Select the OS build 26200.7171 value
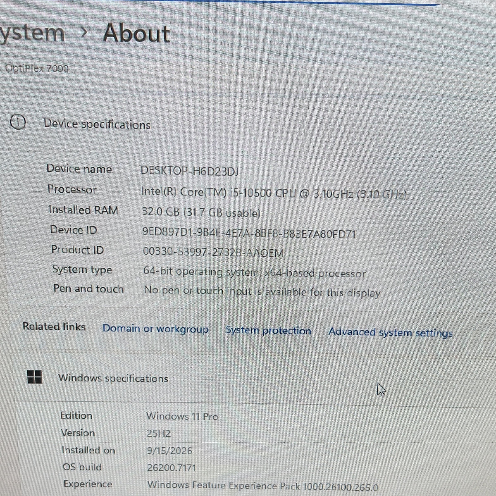This screenshot has width=496, height=496. point(172,468)
